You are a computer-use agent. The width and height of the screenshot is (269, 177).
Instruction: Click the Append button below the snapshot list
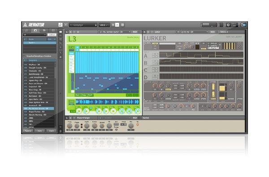click(x=28, y=131)
